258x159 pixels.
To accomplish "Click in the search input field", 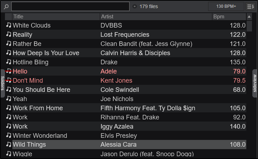I will [70, 6].
